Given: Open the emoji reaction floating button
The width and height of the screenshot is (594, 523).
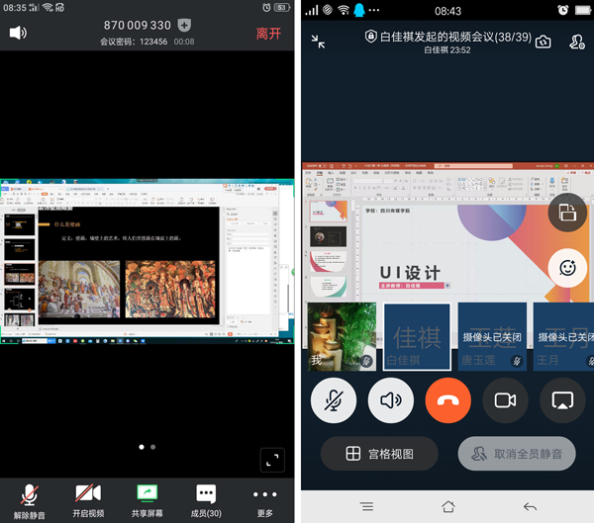Looking at the screenshot, I should tap(567, 267).
